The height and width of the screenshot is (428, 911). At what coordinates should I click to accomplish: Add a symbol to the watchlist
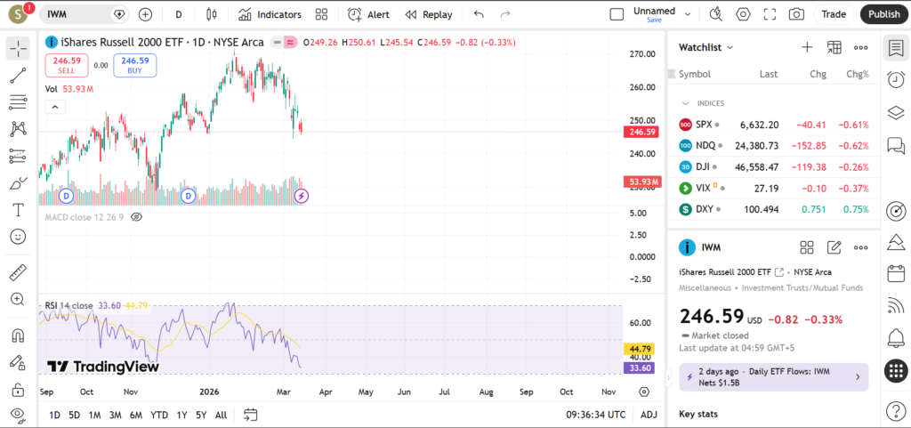click(x=807, y=47)
